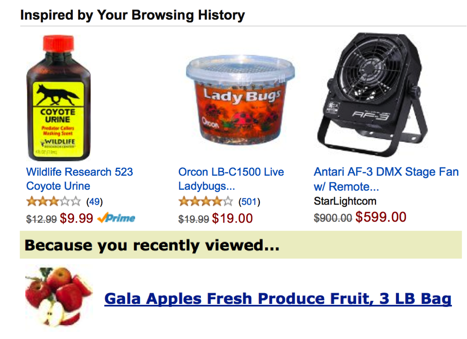Screen dimensions: 467x339
Task: Open the Coyote Urine bottle product image
Action: (58, 98)
